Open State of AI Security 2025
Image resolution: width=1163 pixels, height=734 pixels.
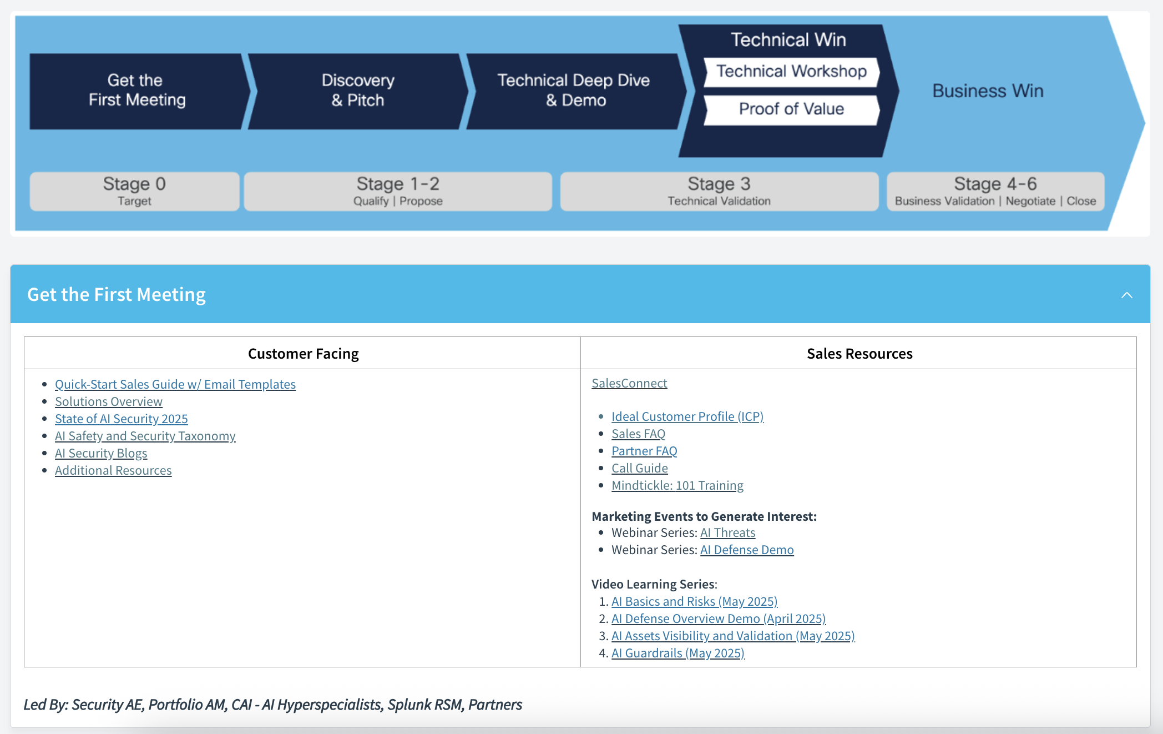point(121,419)
